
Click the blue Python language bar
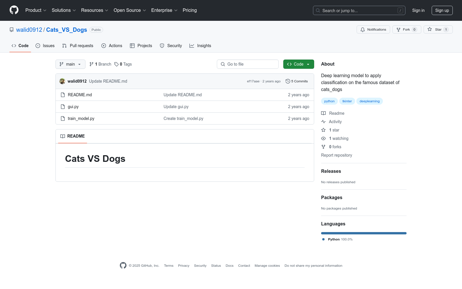pos(364,233)
